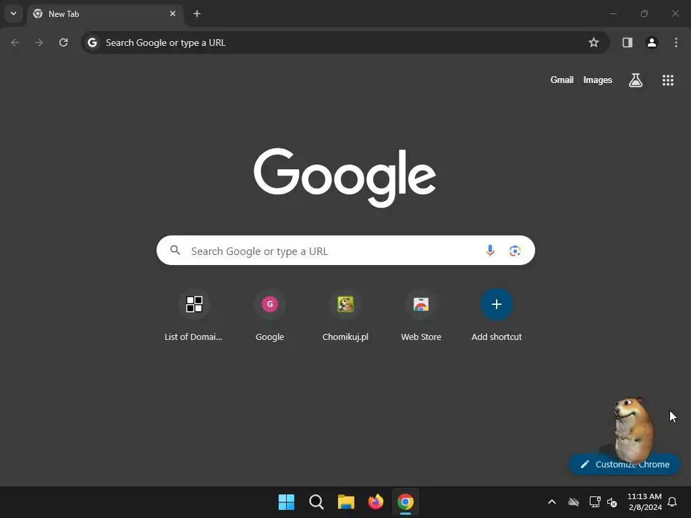Click the muted volume tray icon
691x518 pixels.
[612, 502]
